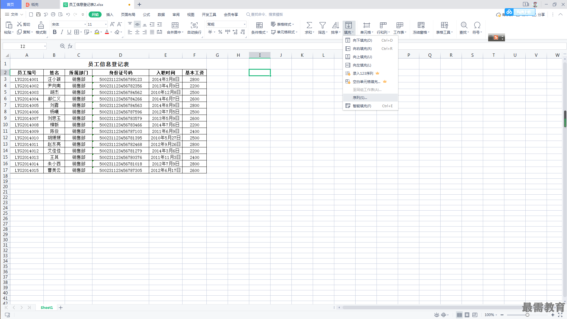The image size is (567, 319).
Task: Toggle align text left
Action: (130, 32)
